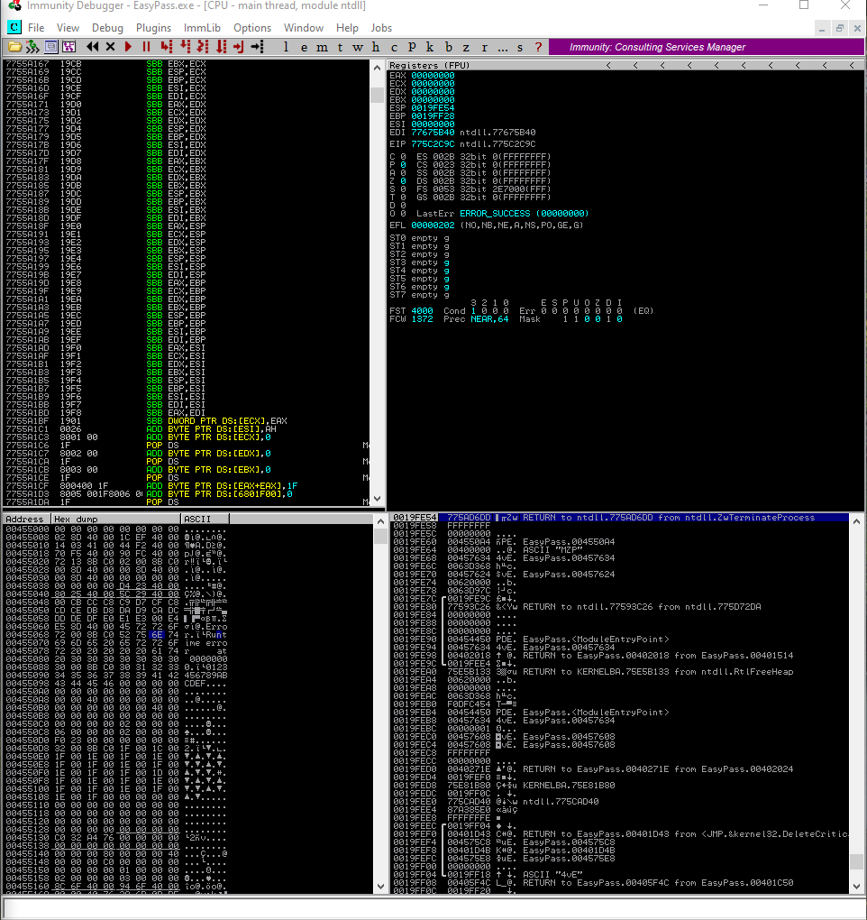Open the breakpoints window (b)
This screenshot has width=867, height=920.
(x=449, y=48)
